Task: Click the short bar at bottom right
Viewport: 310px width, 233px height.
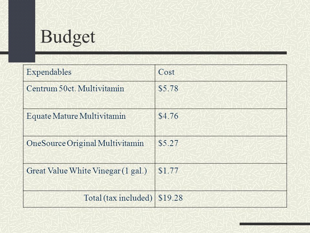Action: [x=275, y=224]
